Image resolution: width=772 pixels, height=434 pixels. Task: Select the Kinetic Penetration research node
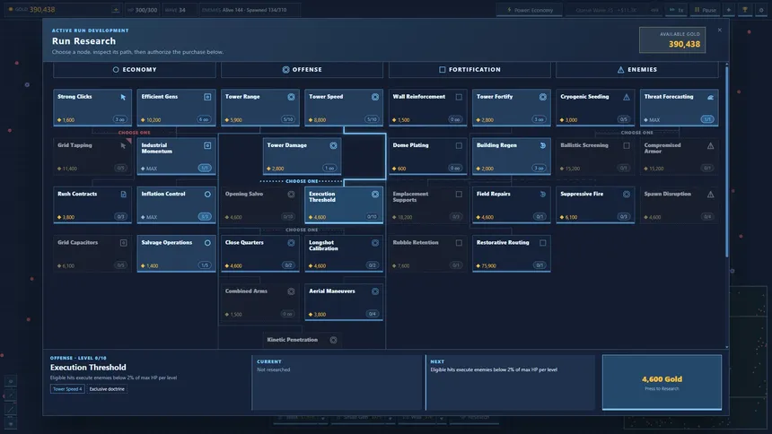302,340
